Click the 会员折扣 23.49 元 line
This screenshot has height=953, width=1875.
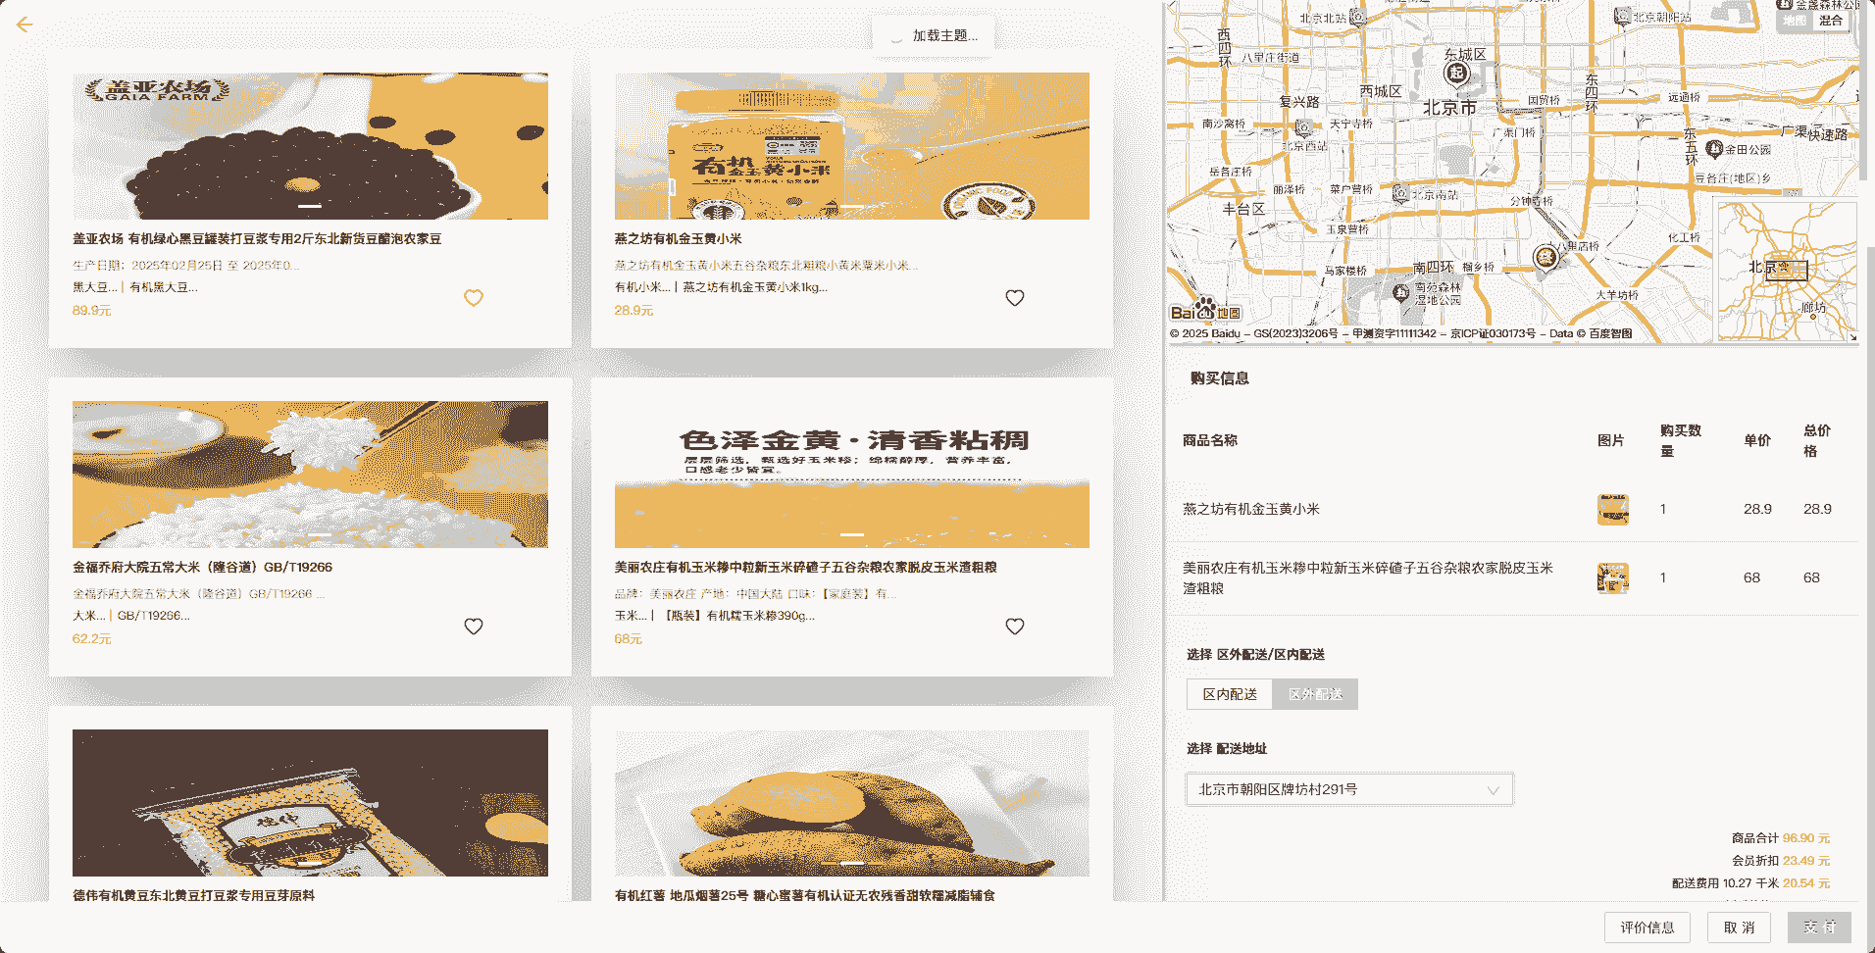(x=1780, y=861)
